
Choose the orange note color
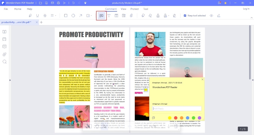tap(182, 118)
